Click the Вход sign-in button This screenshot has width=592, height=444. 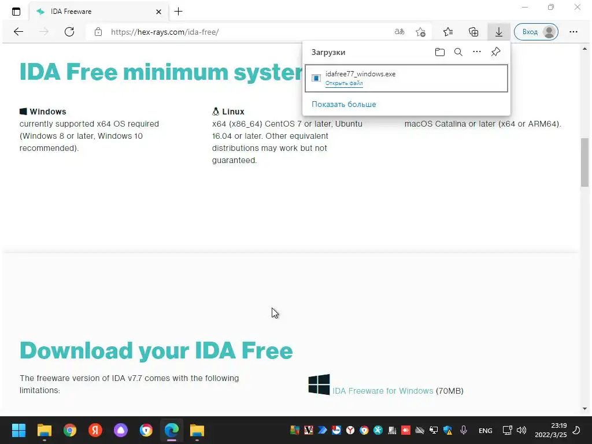coord(536,32)
